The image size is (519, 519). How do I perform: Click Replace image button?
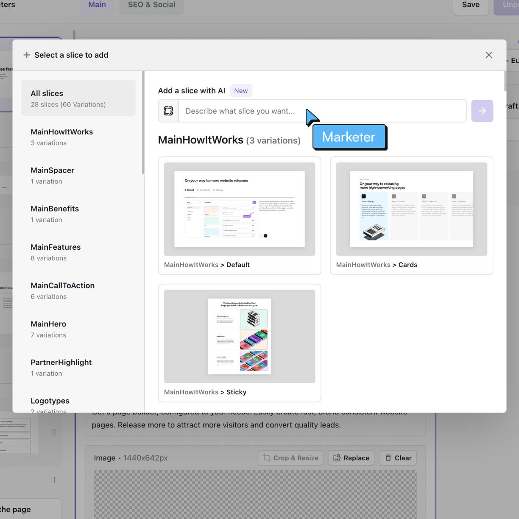pos(351,458)
